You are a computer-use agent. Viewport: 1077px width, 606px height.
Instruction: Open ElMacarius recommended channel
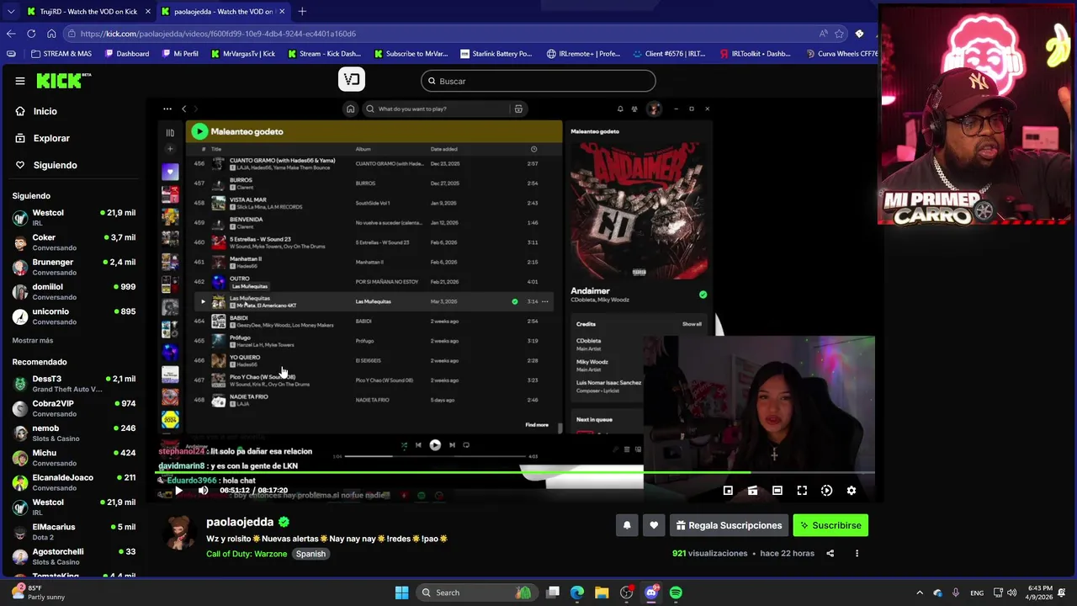(x=74, y=531)
